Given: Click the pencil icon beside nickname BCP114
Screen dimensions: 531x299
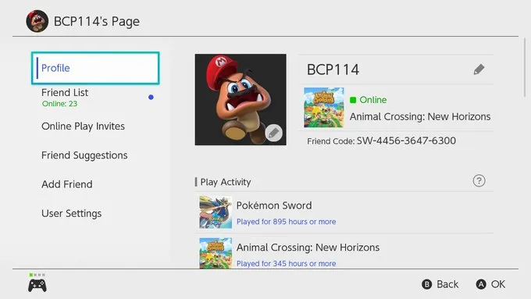Looking at the screenshot, I should [x=479, y=69].
